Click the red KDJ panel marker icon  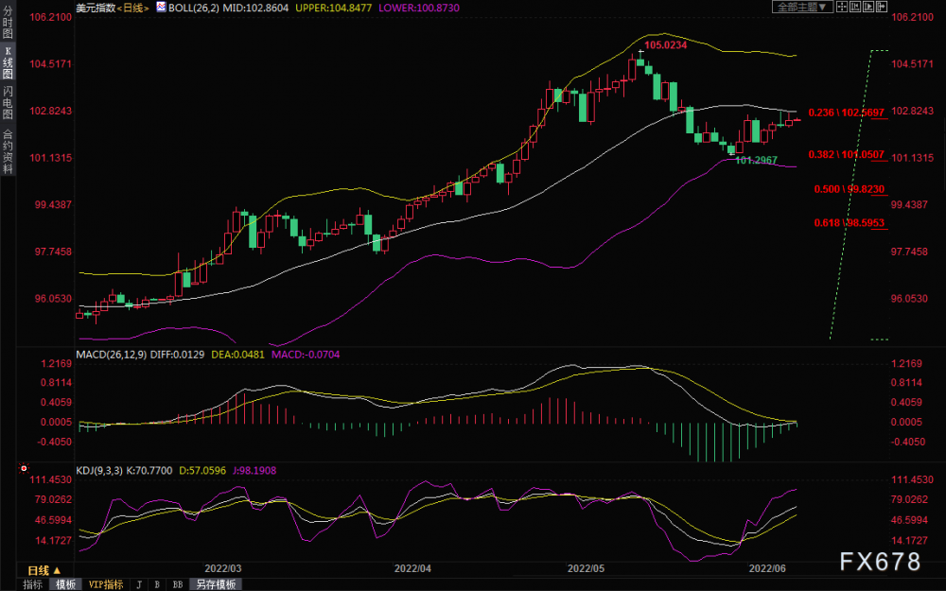(x=24, y=468)
